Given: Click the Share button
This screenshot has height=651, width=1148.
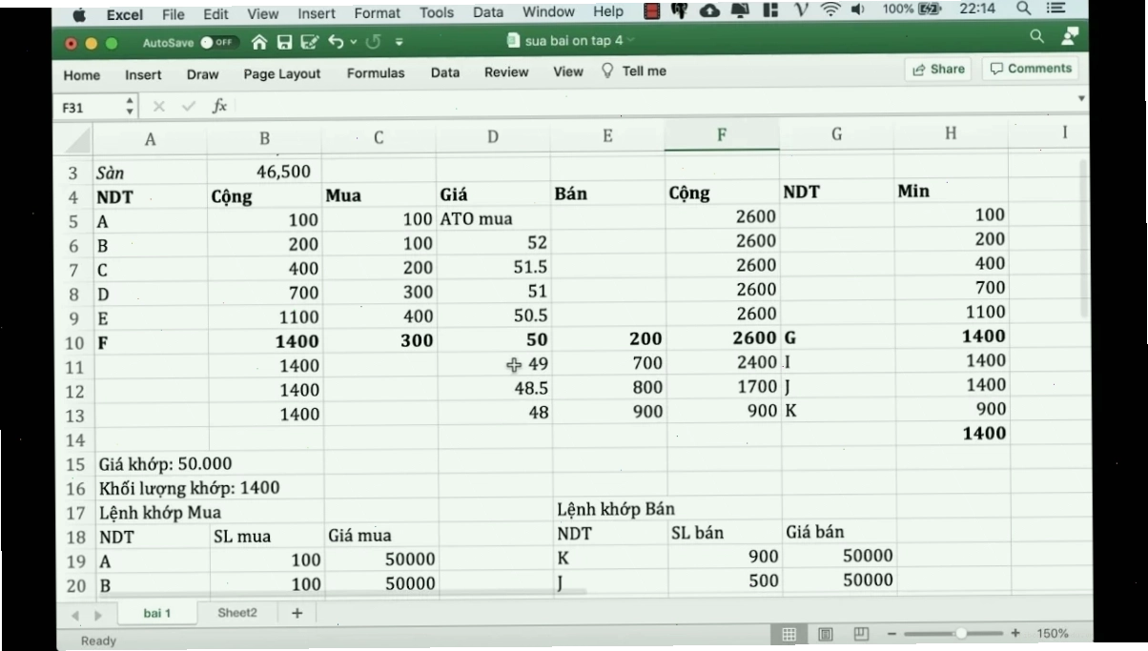Looking at the screenshot, I should tap(938, 69).
